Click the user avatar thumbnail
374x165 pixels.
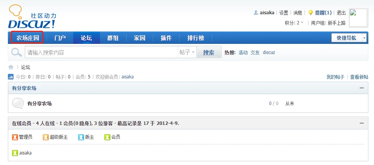click(358, 18)
